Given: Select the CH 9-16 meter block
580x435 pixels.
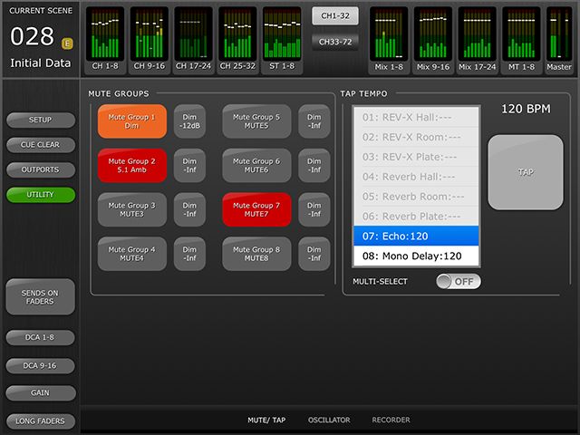Looking at the screenshot, I should [151, 40].
